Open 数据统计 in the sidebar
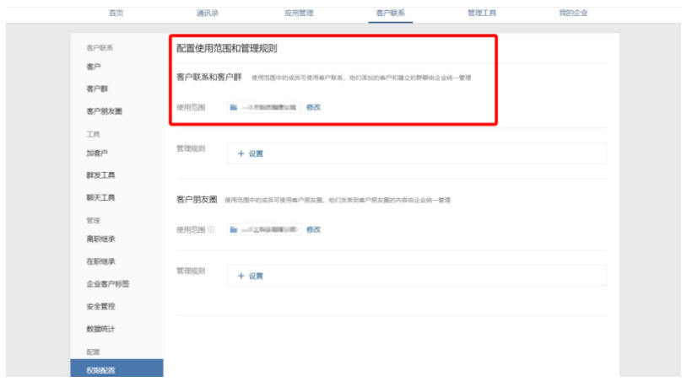687x387 pixels. tap(100, 329)
